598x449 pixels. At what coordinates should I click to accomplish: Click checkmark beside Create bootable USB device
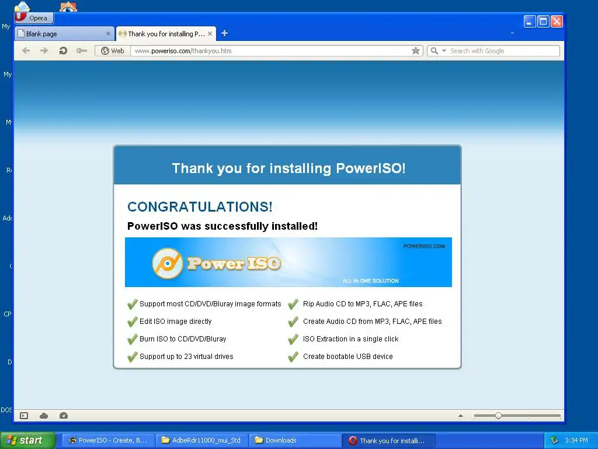coord(293,357)
